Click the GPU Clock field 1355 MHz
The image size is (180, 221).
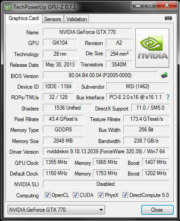pos(57,162)
